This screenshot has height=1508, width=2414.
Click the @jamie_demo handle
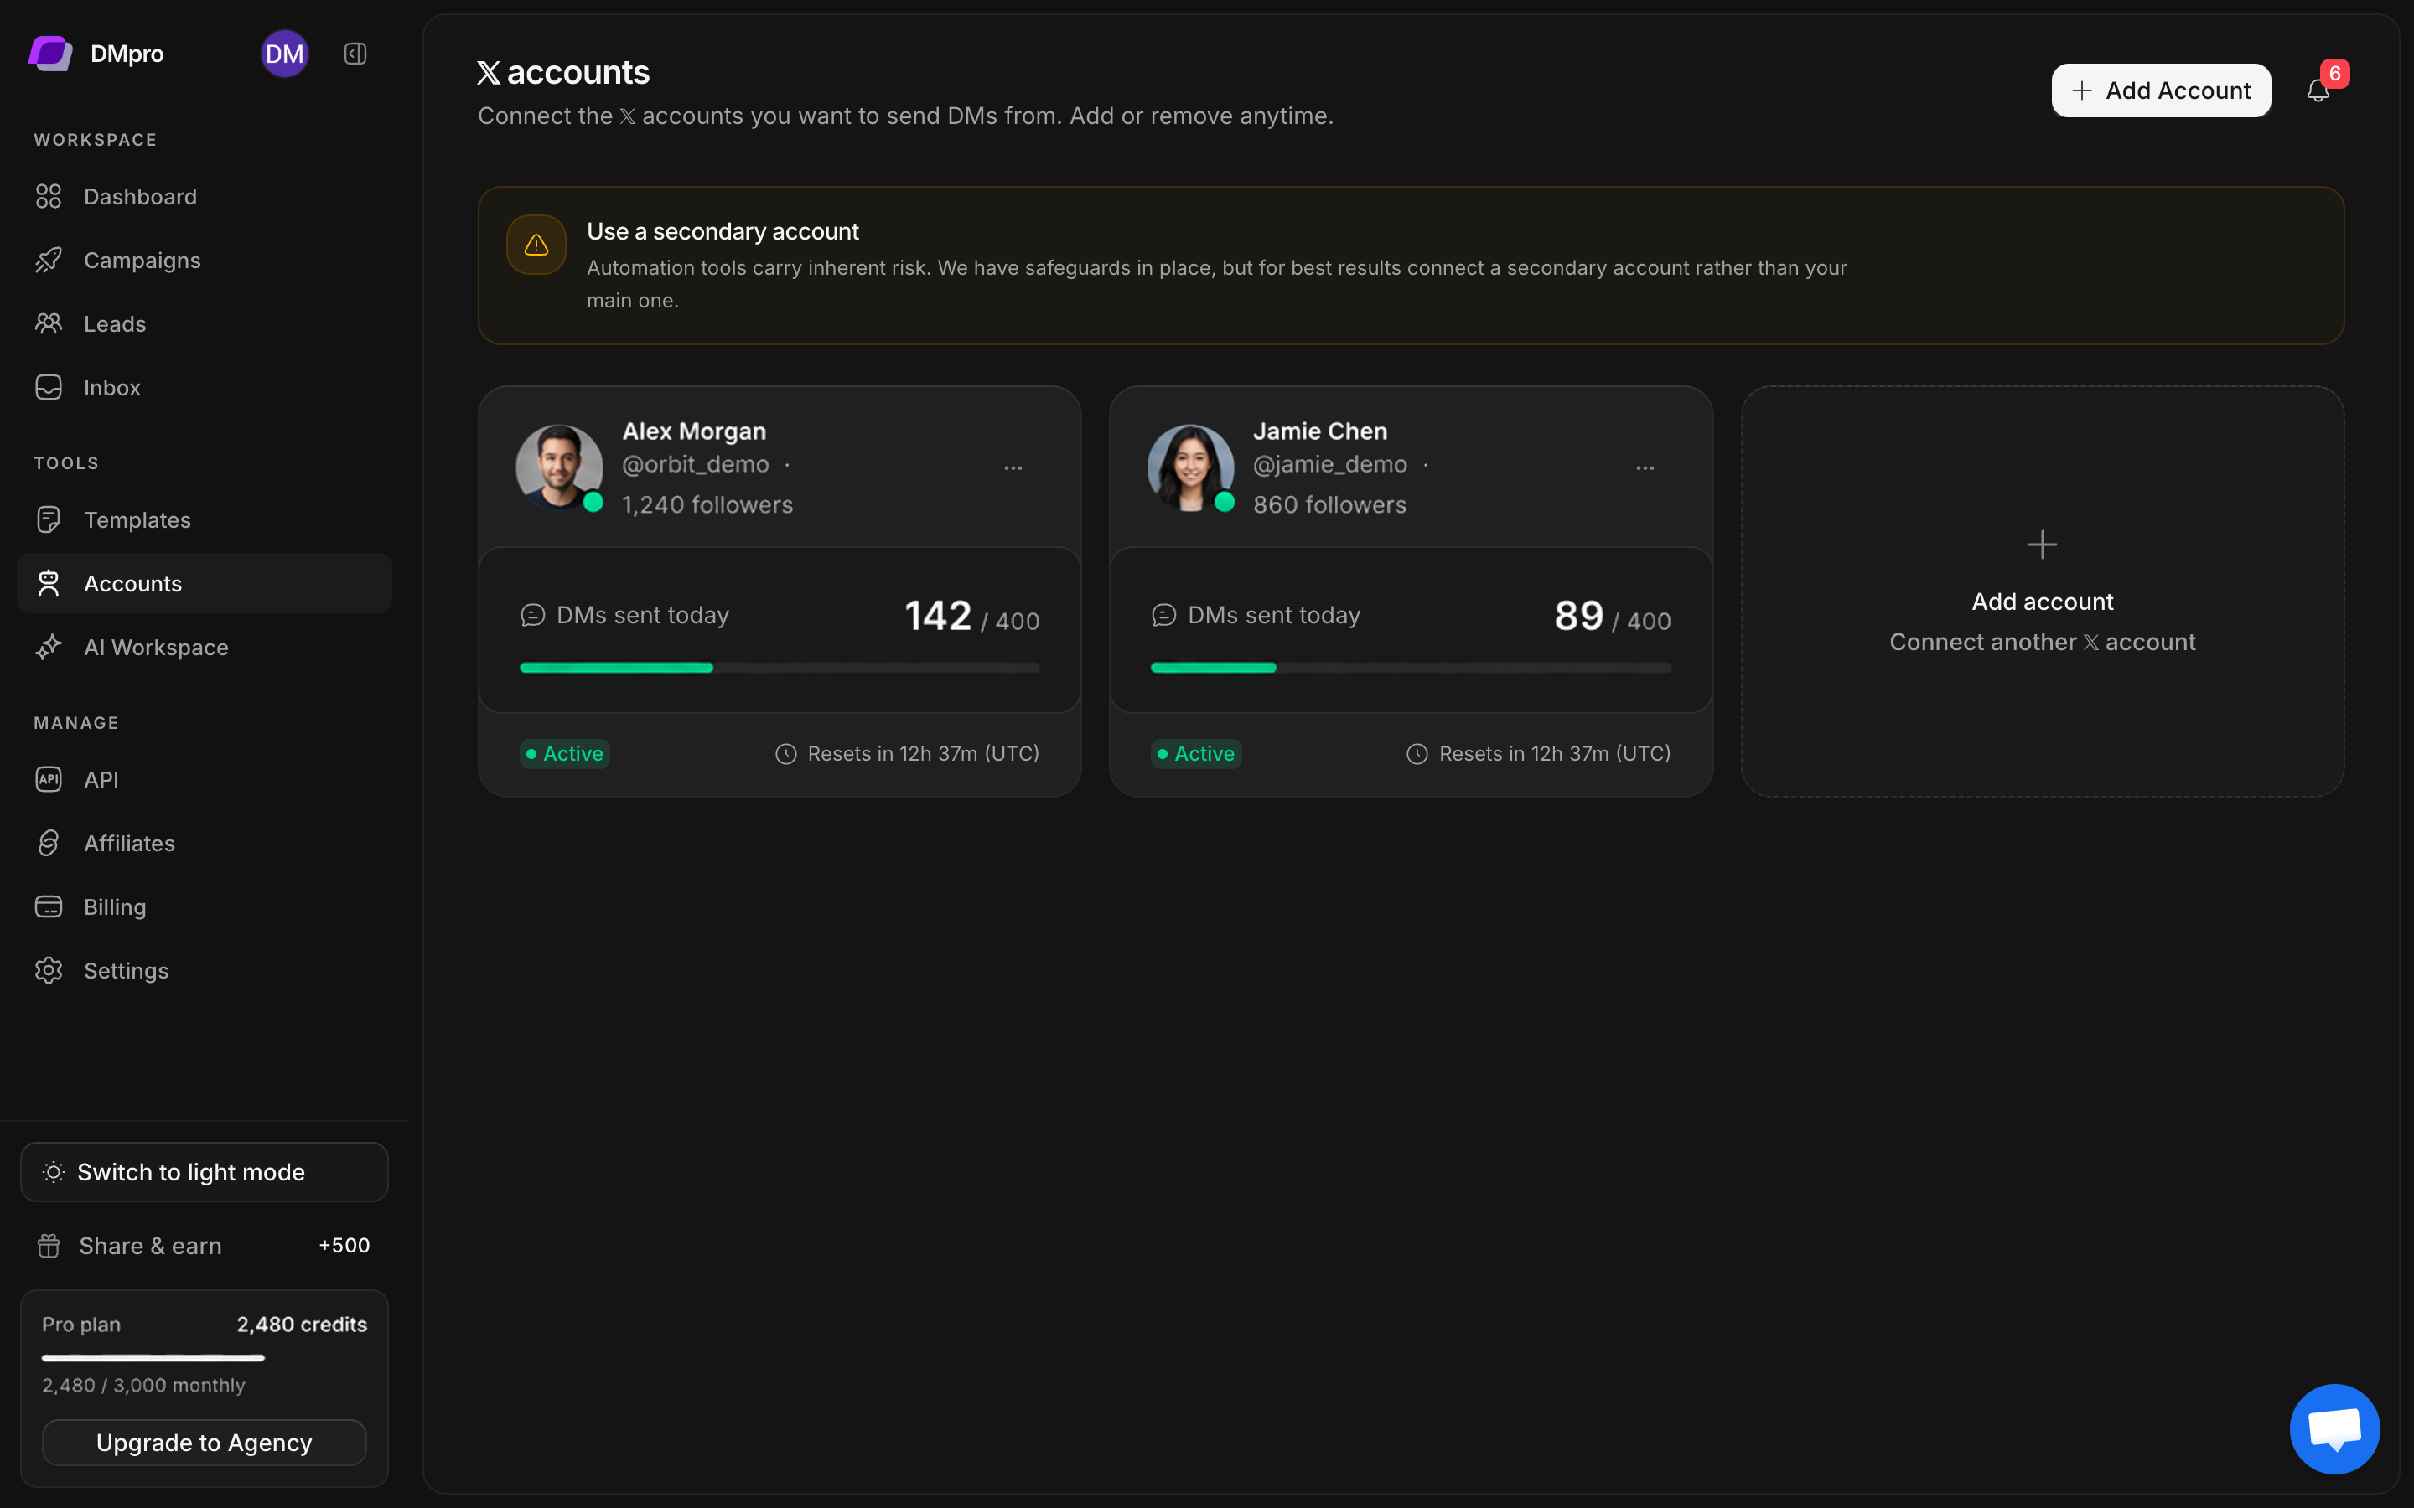1329,465
